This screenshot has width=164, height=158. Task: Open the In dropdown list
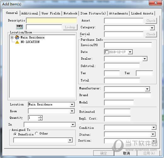[73, 125]
